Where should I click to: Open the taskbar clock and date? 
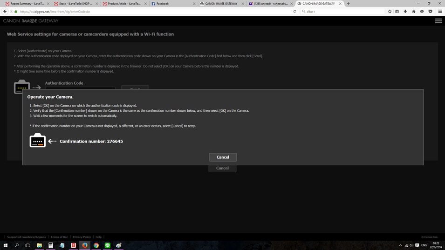pos(436,245)
